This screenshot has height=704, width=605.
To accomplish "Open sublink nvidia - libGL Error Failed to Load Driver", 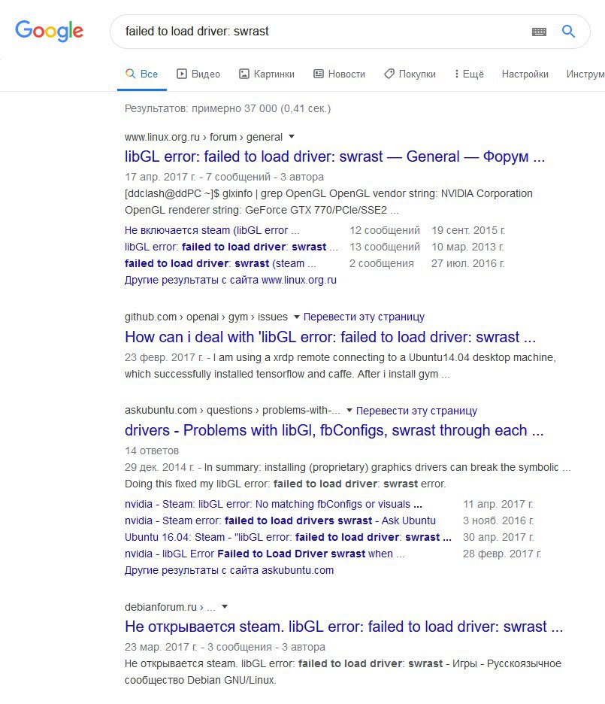I will point(265,554).
